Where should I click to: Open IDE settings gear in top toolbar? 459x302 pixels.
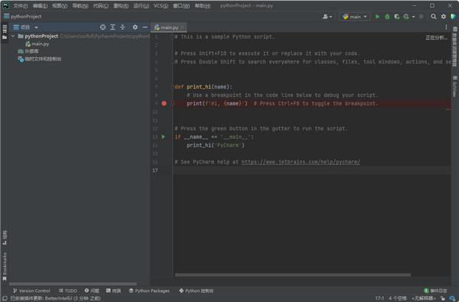444,17
